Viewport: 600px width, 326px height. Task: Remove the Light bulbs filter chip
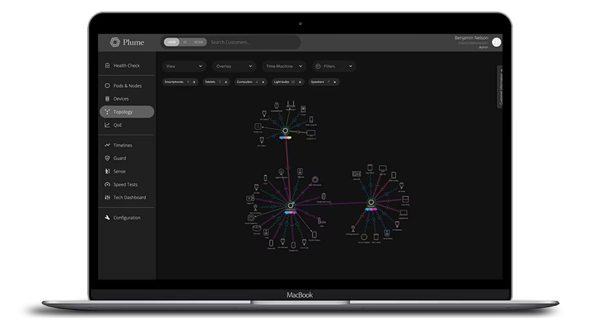click(301, 82)
